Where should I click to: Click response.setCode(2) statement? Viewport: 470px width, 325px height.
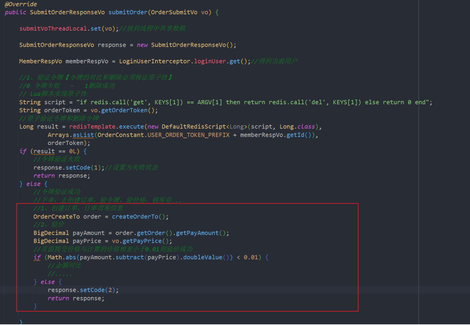(83, 290)
